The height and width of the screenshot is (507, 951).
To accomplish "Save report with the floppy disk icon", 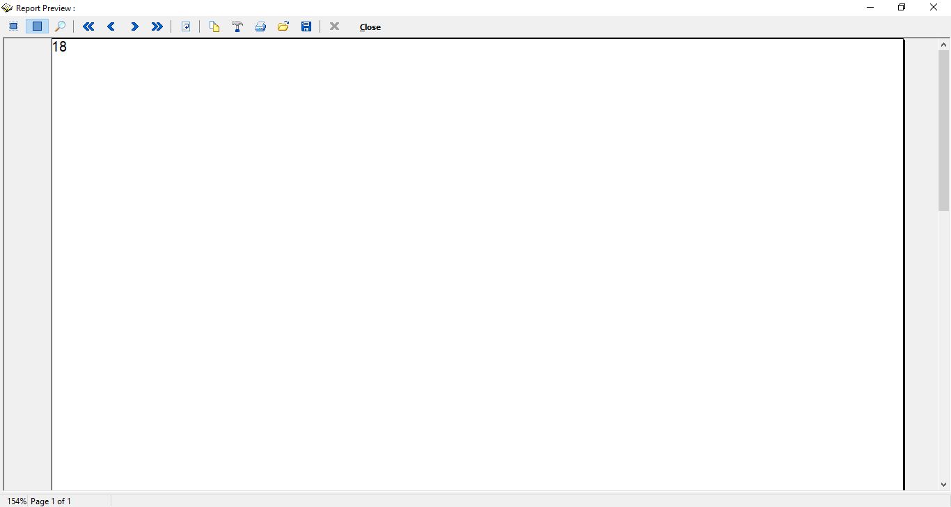I will click(306, 26).
